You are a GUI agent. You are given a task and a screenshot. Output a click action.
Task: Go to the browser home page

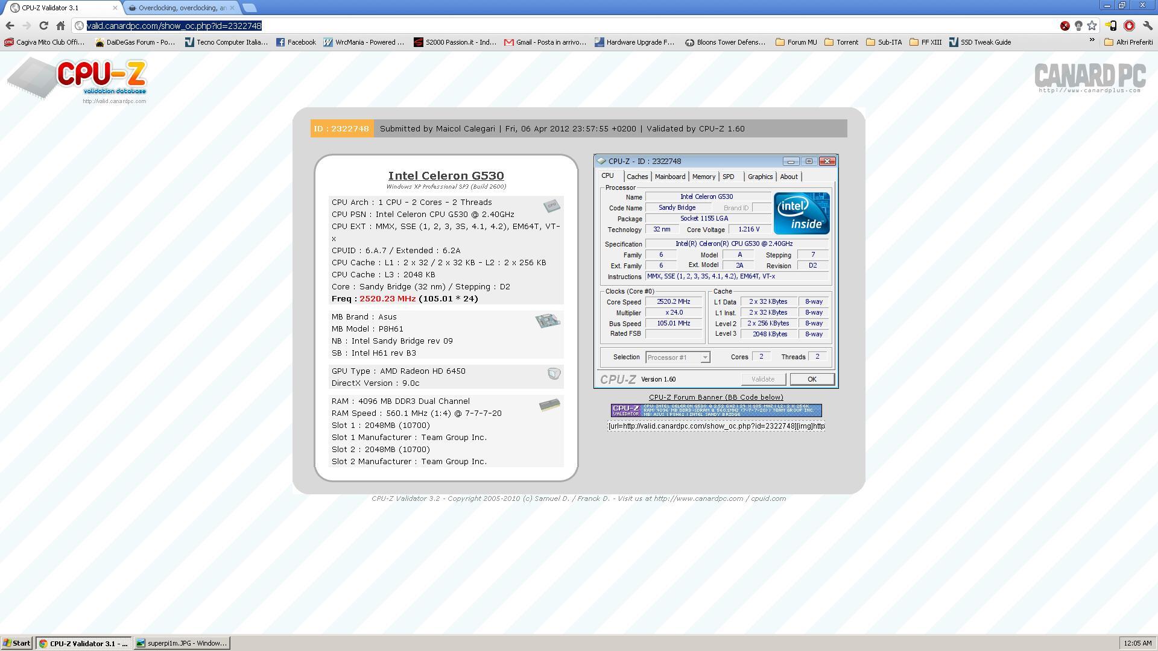(x=60, y=26)
